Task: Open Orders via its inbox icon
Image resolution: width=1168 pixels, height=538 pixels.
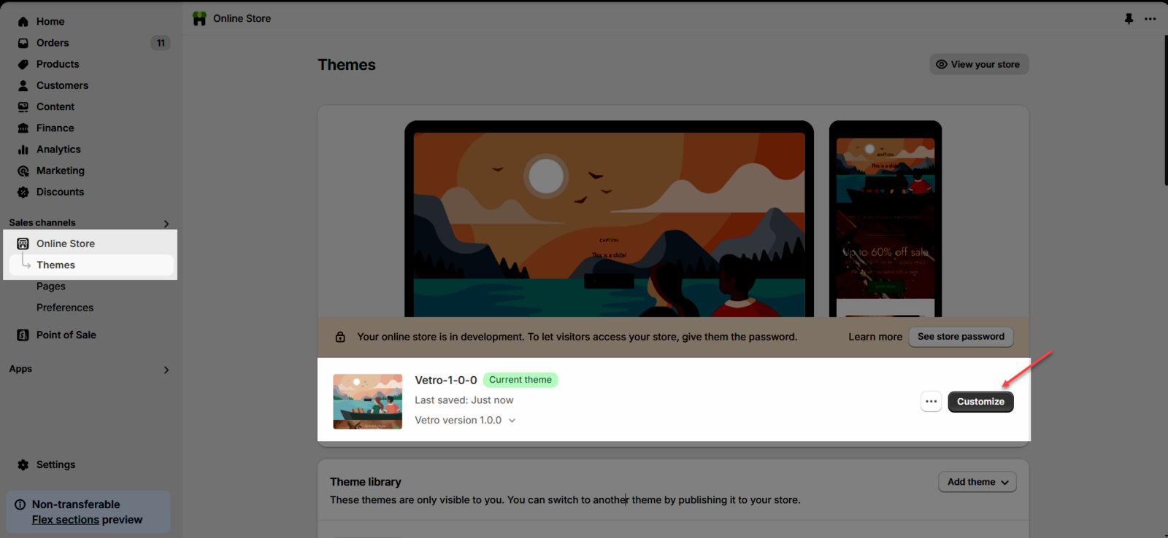Action: (23, 43)
